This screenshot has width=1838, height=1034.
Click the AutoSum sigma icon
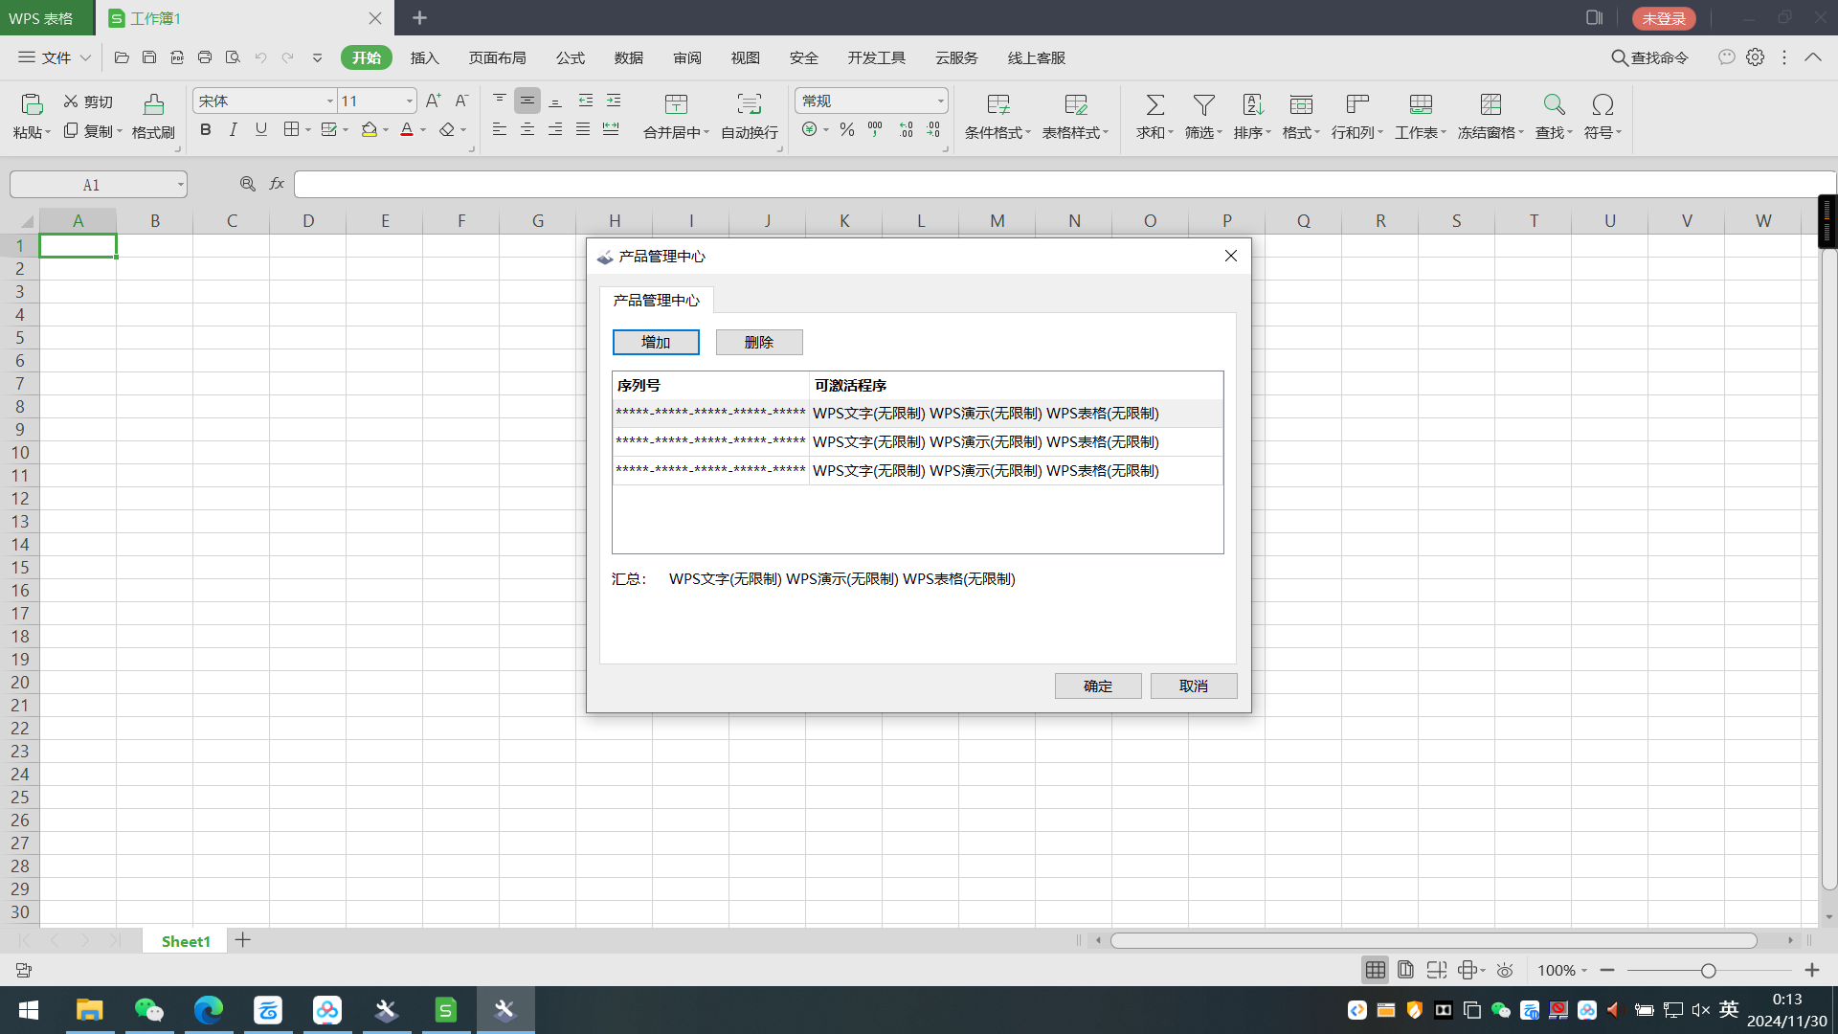[x=1154, y=104]
